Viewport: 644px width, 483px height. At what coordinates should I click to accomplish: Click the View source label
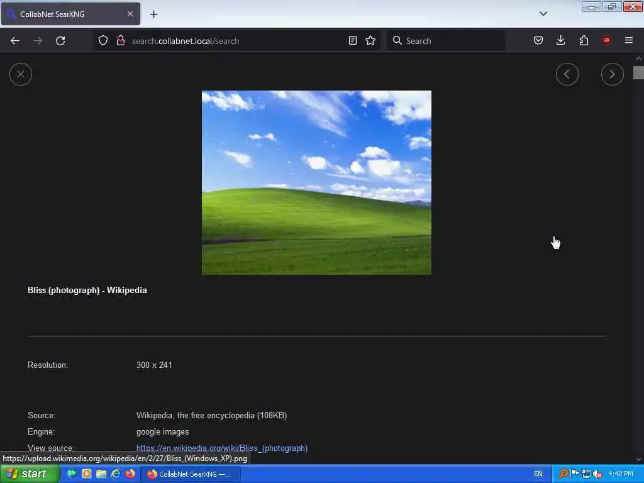tap(51, 448)
